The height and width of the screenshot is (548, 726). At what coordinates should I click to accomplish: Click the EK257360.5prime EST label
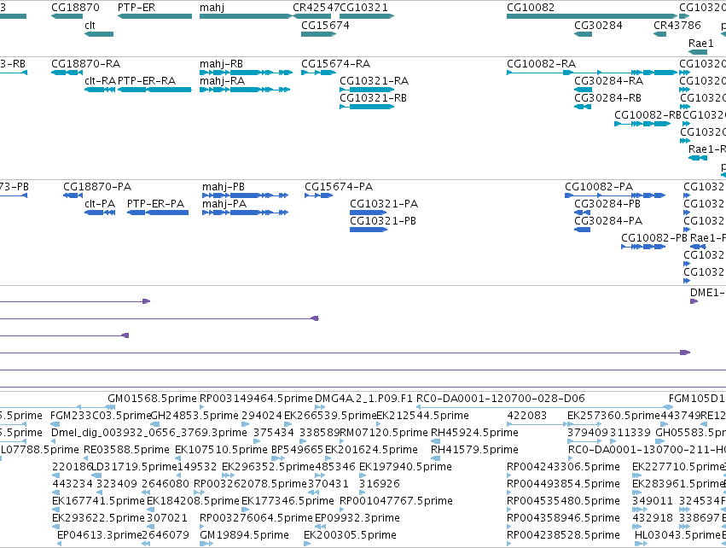click(x=613, y=416)
